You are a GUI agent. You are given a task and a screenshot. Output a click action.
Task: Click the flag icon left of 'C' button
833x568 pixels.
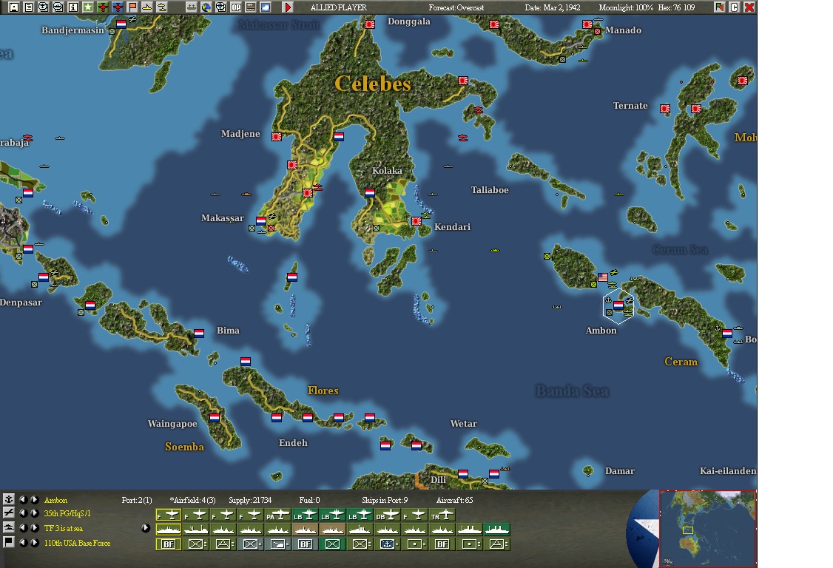719,7
